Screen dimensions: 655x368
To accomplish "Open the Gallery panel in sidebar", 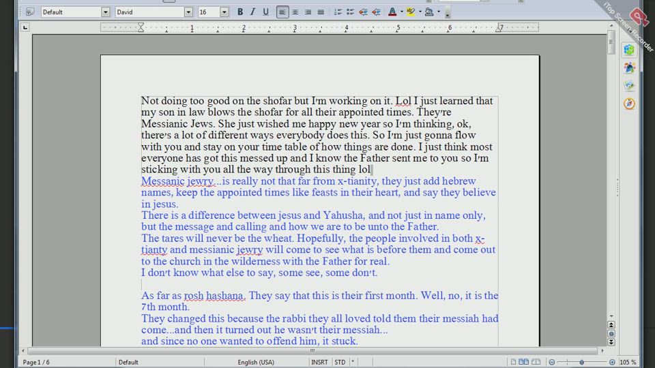I will [x=629, y=86].
